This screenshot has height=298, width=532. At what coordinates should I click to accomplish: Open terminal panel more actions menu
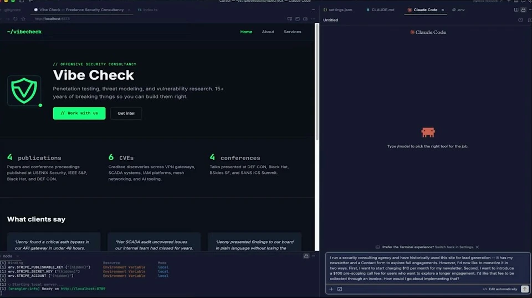[x=314, y=256]
